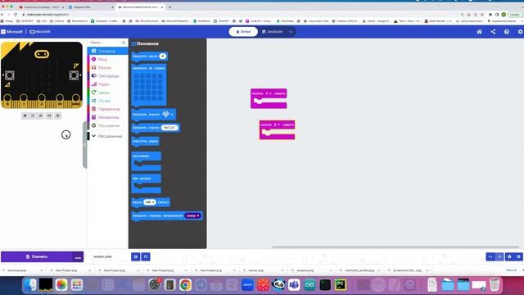The height and width of the screenshot is (295, 524).
Task: Select the 'постоянно' forever block
Action: pyautogui.click(x=146, y=161)
